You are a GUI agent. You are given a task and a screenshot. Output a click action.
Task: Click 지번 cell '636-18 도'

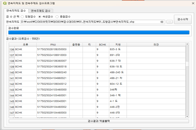tap(118, 67)
